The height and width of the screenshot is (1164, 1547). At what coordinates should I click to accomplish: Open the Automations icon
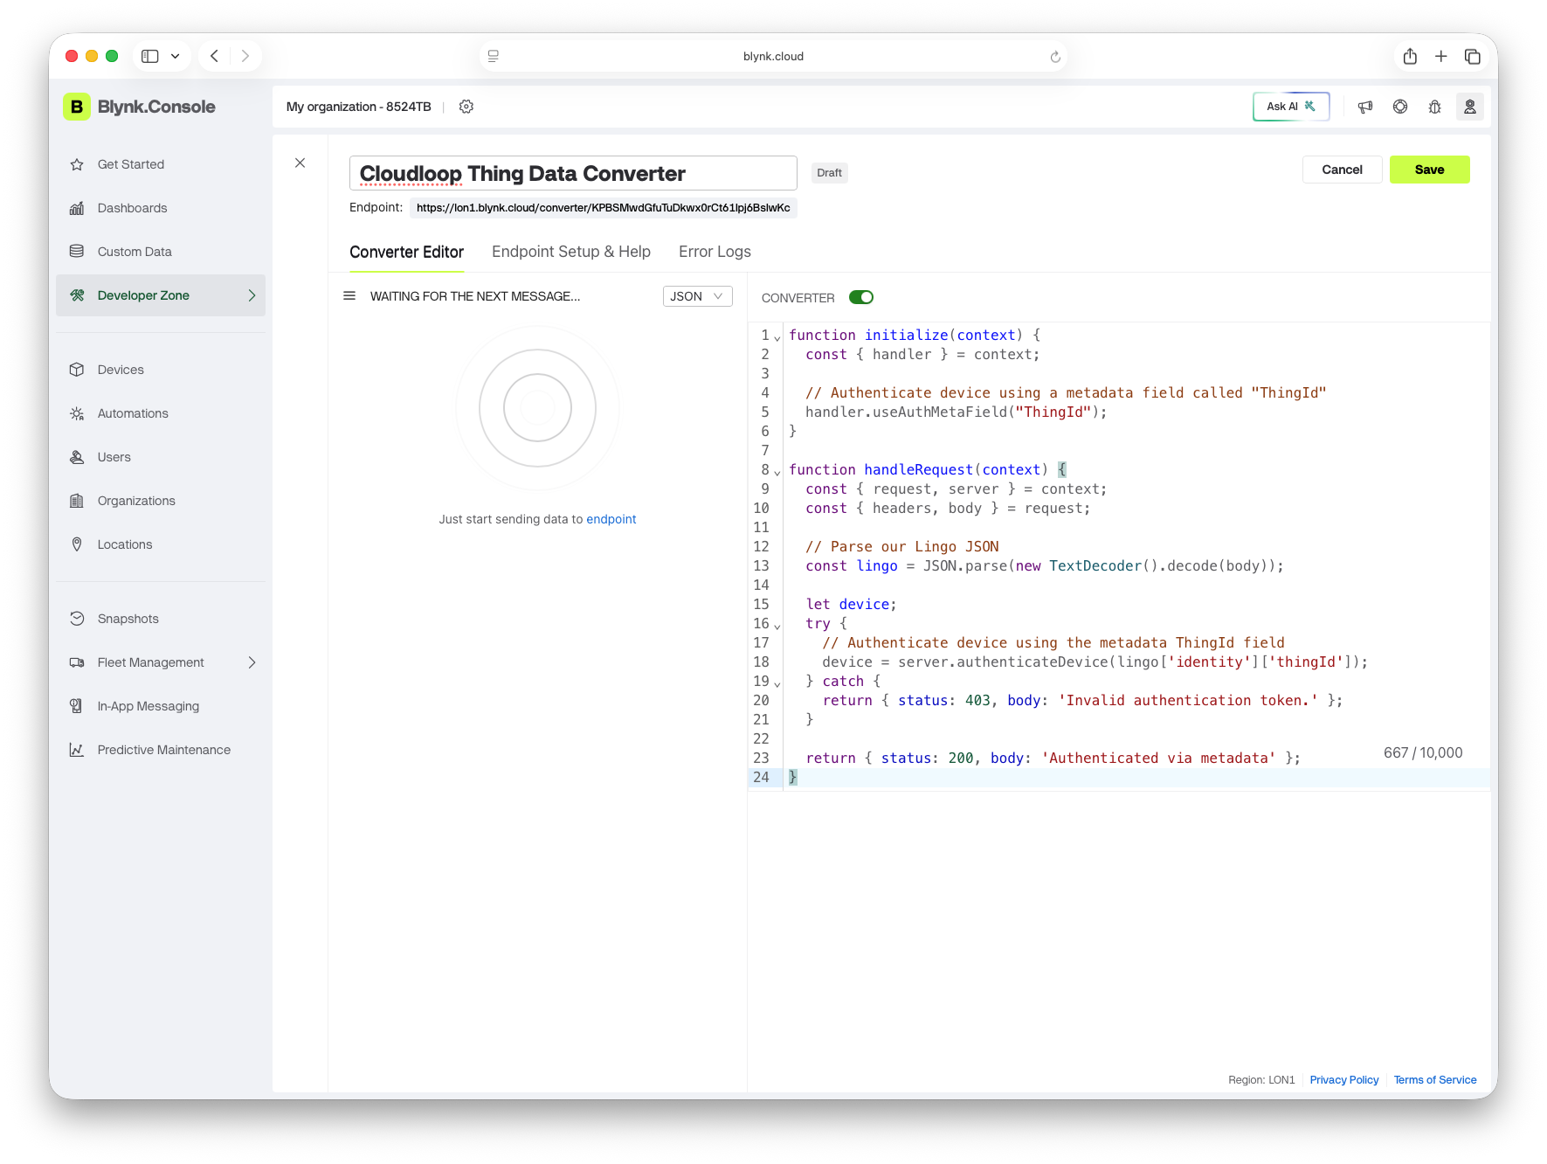pyautogui.click(x=77, y=413)
